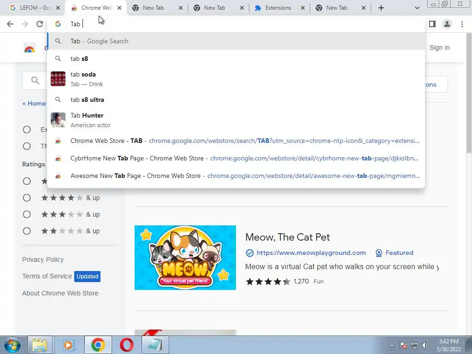The width and height of the screenshot is (472, 354).
Task: Open About Chrome Web Store link
Action: (60, 293)
